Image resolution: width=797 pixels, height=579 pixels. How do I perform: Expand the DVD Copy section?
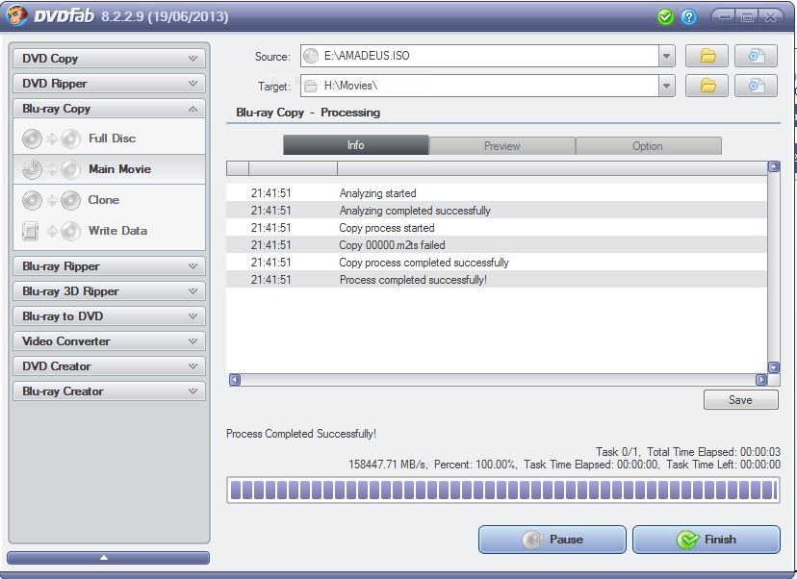tap(110, 59)
